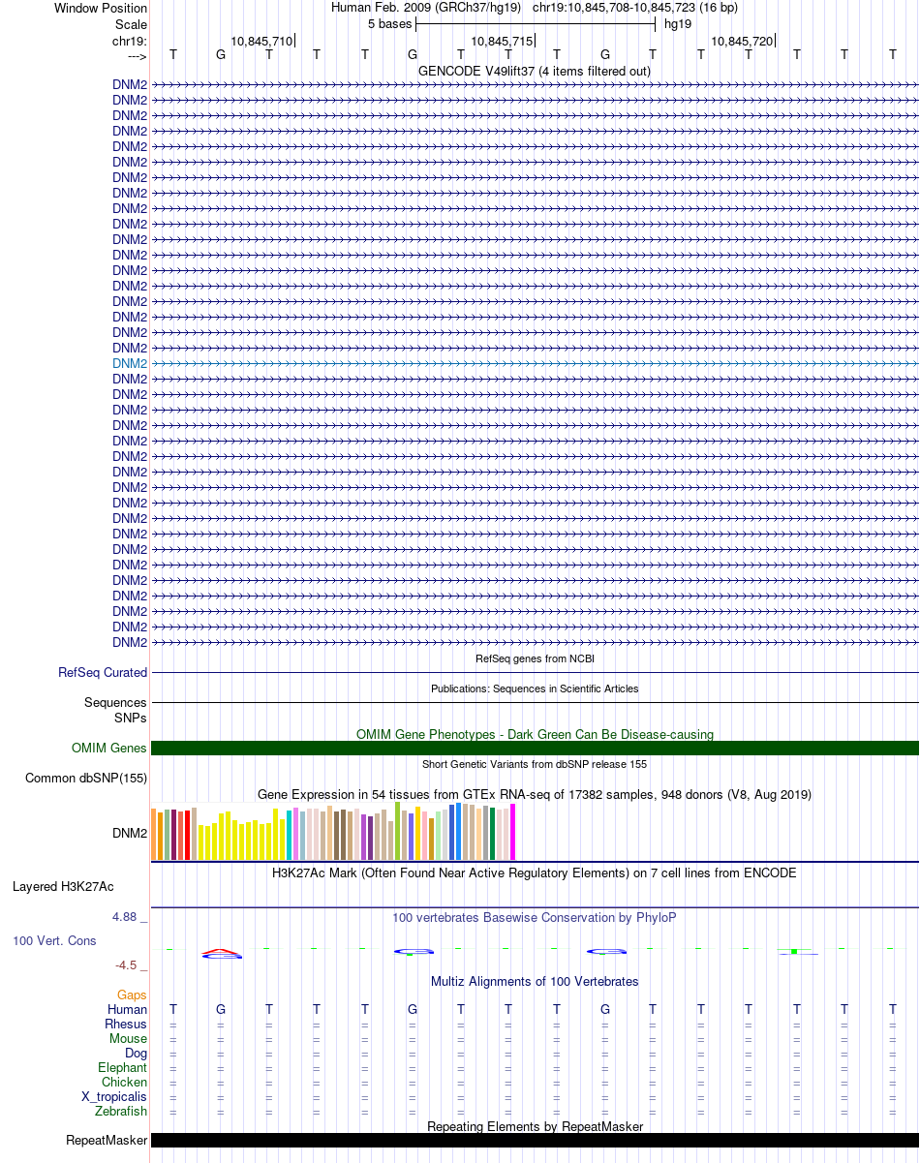Click '100 vertebrates Basewise Conservation by PhyloP'
The image size is (920, 1163).
pos(535,917)
